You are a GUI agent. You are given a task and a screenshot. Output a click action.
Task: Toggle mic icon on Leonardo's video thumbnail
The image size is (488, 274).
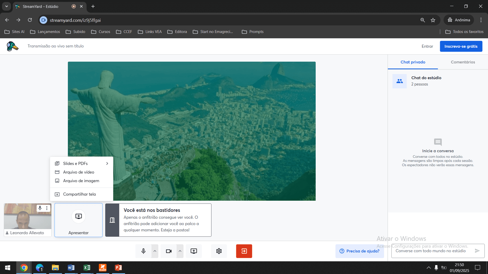point(40,208)
